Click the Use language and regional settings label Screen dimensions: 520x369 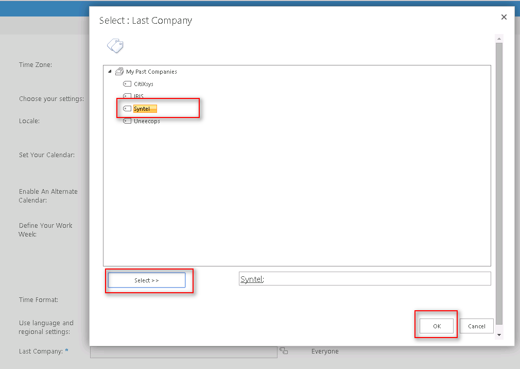[x=46, y=327]
